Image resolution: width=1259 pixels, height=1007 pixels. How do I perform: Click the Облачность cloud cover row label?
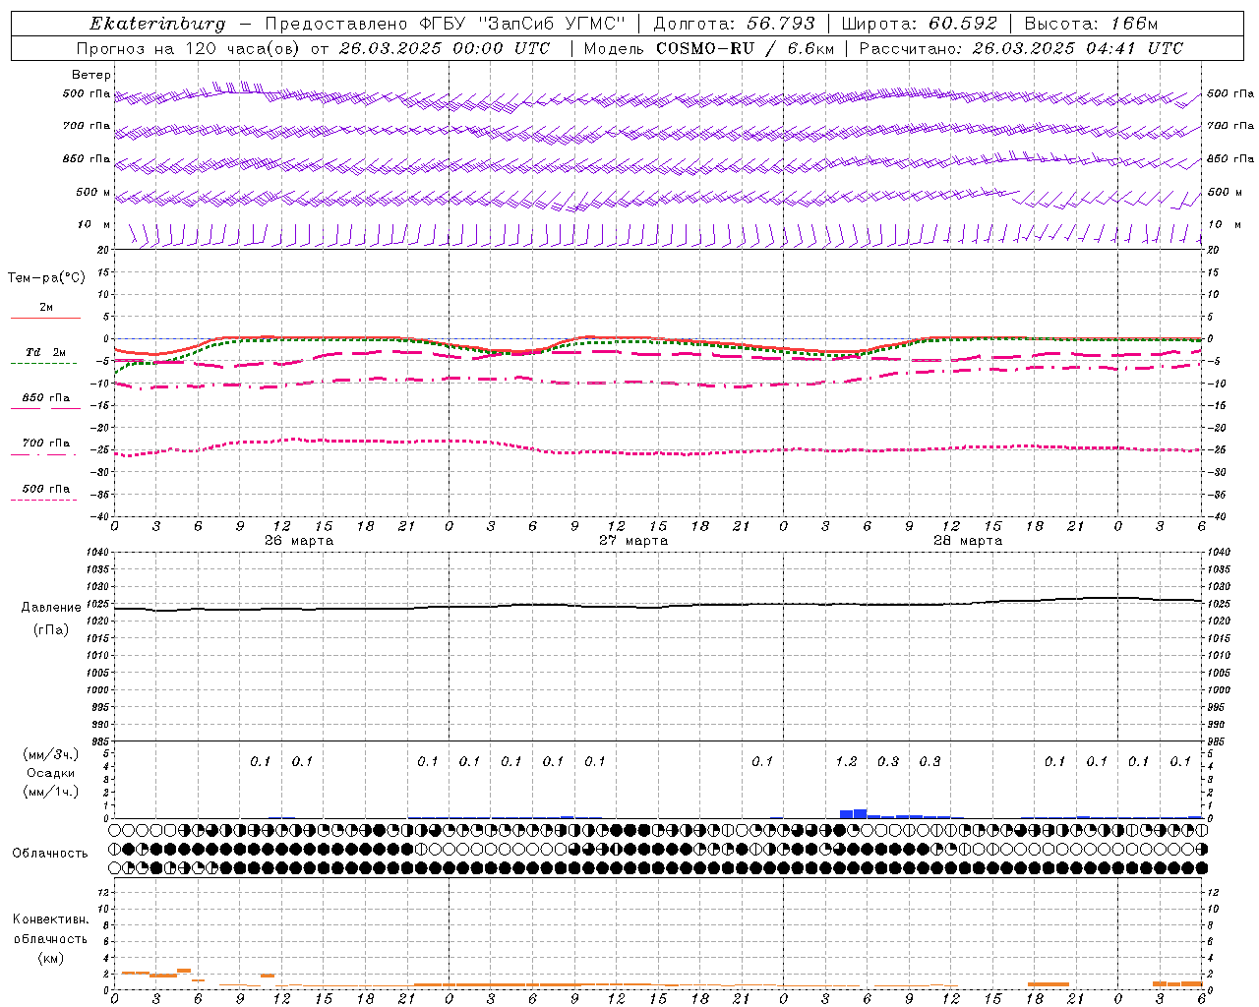pos(50,853)
